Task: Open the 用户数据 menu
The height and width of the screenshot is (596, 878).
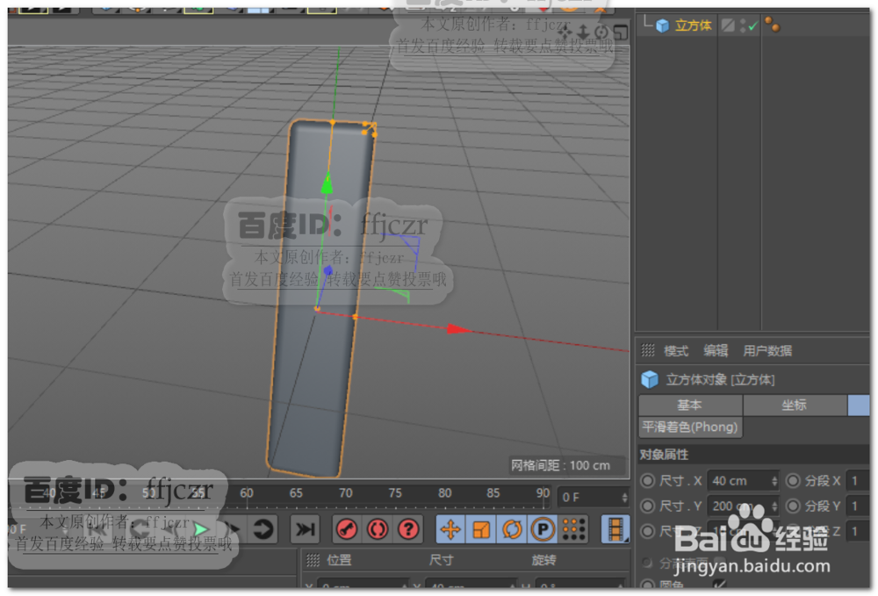Action: point(767,351)
